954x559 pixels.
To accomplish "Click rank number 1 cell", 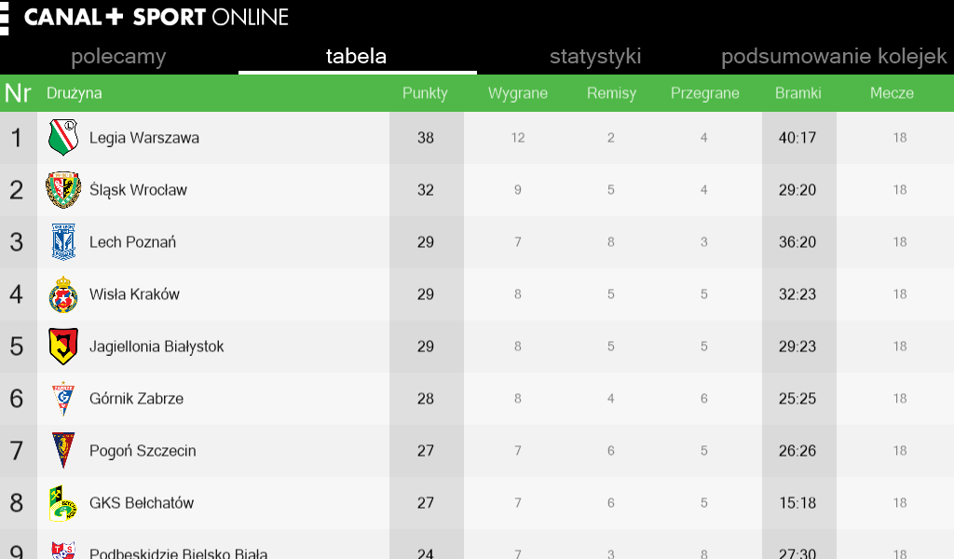I will click(x=17, y=138).
